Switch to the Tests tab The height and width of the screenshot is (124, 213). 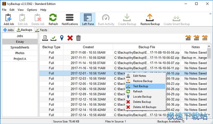[41, 30]
